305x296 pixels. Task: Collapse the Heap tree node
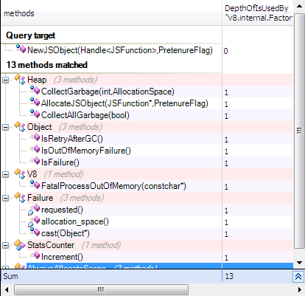click(5, 80)
